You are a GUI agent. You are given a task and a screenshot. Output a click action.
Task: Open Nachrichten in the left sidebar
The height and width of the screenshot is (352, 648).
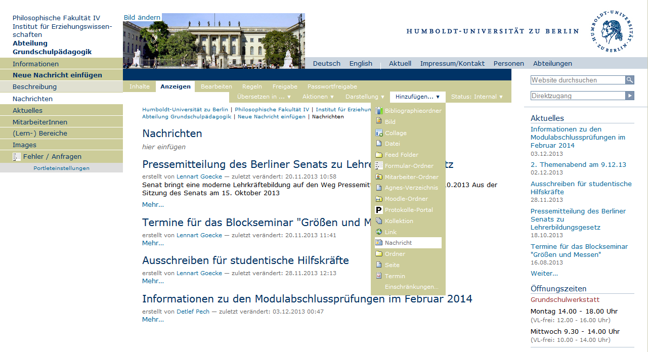pyautogui.click(x=61, y=99)
